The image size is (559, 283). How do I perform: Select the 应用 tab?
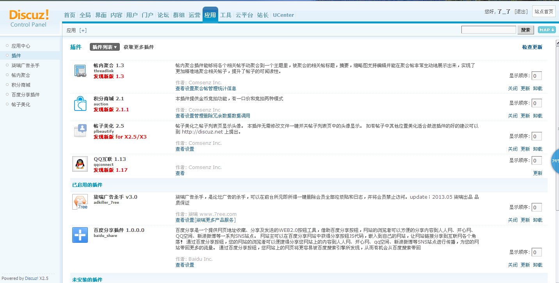[x=210, y=15]
